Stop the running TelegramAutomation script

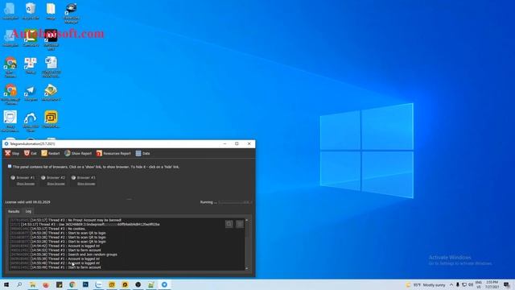(12, 153)
